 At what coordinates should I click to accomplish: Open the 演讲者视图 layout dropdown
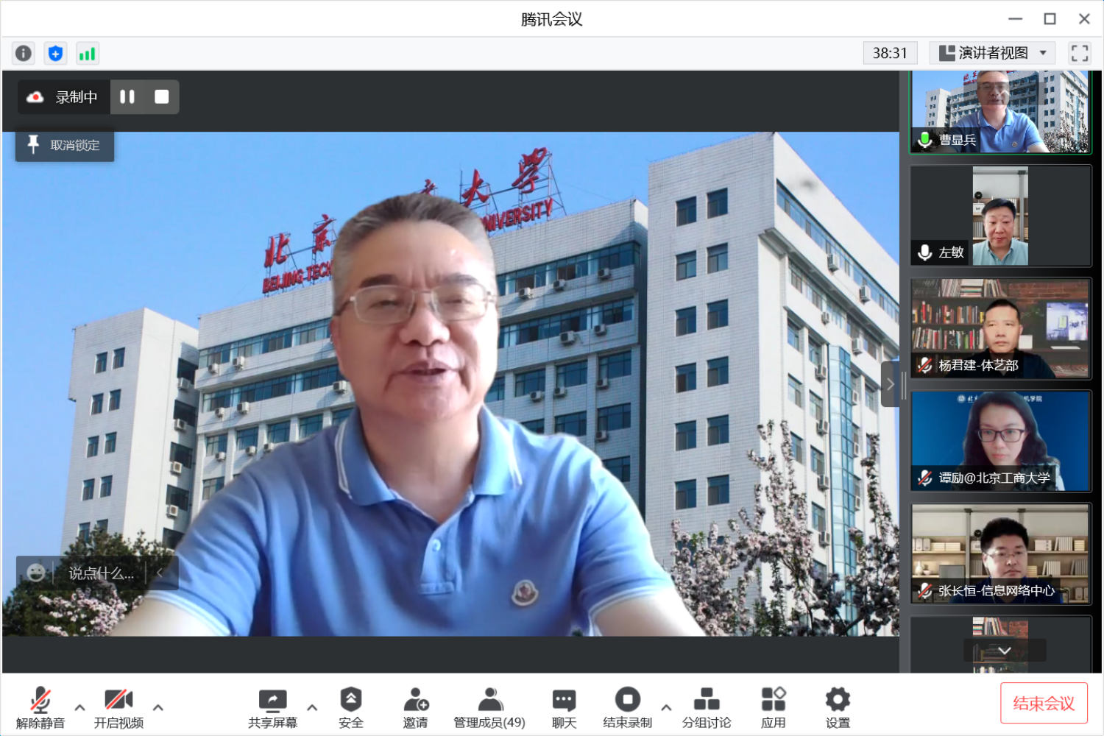[993, 52]
